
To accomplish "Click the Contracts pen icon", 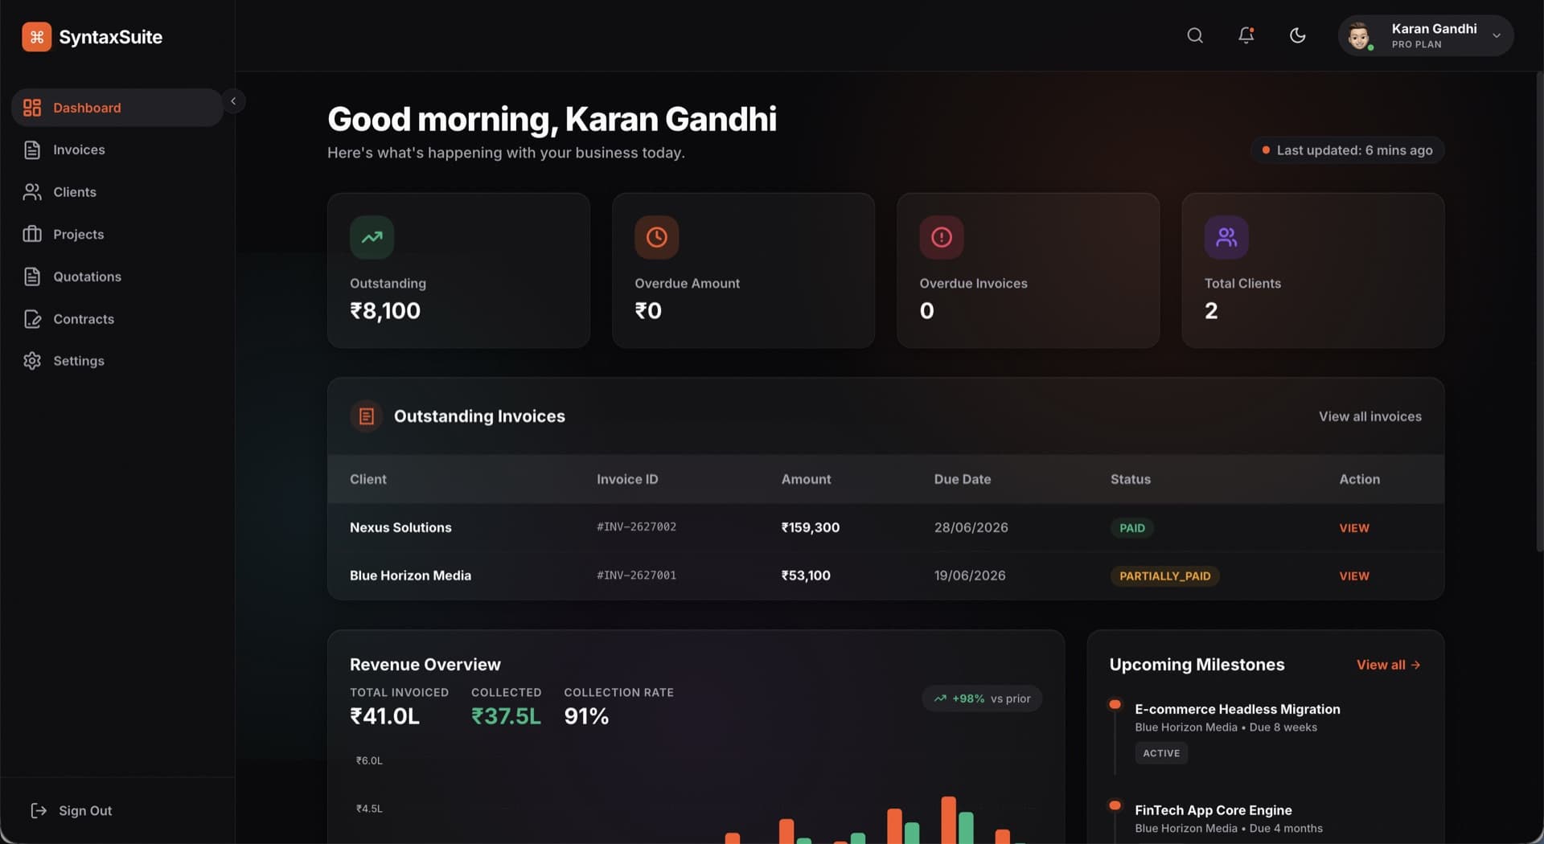I will 32,319.
